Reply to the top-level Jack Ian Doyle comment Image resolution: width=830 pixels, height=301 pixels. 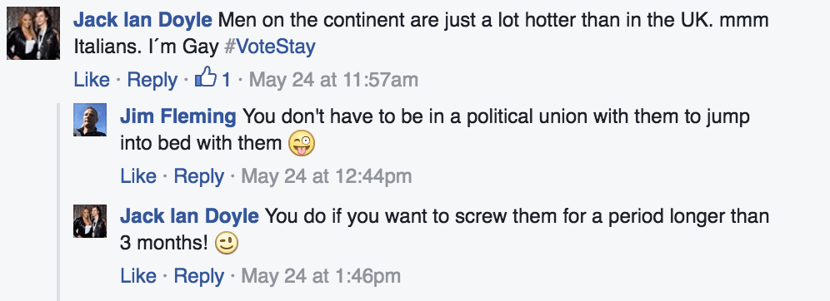[x=152, y=80]
